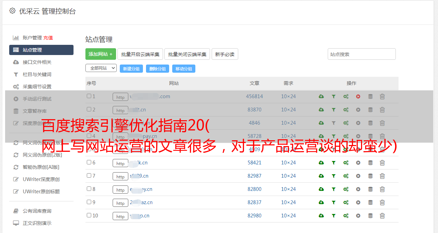Click play icon in row 6

[x=358, y=163]
